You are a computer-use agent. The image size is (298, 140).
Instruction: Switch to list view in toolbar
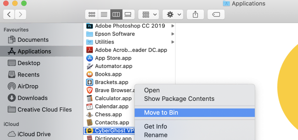pos(104,15)
